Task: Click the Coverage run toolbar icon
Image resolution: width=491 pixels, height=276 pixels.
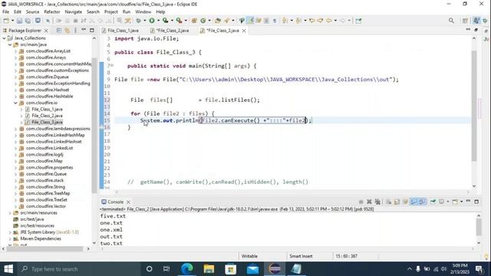Action: (166, 21)
